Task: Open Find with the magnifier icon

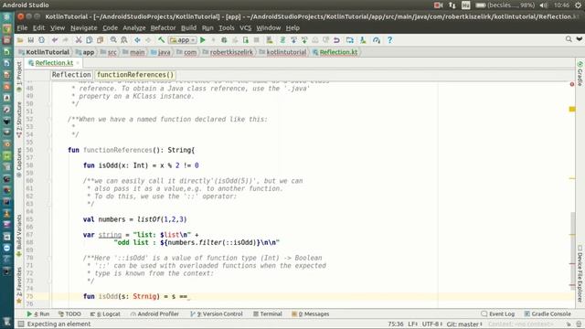Action: pos(113,40)
